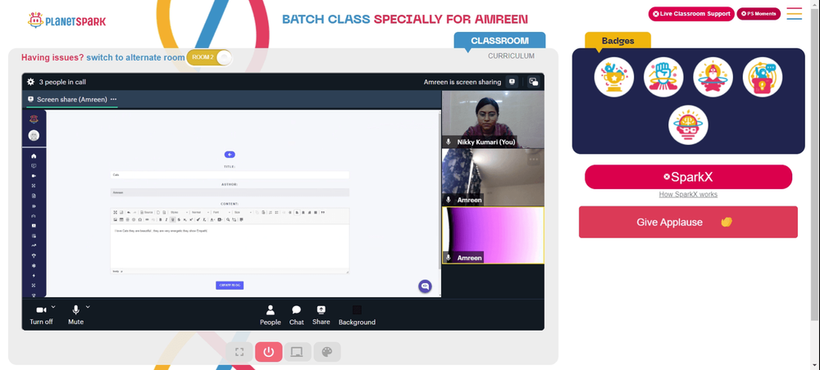Open PS Moments button
The image size is (820, 370).
tap(758, 14)
